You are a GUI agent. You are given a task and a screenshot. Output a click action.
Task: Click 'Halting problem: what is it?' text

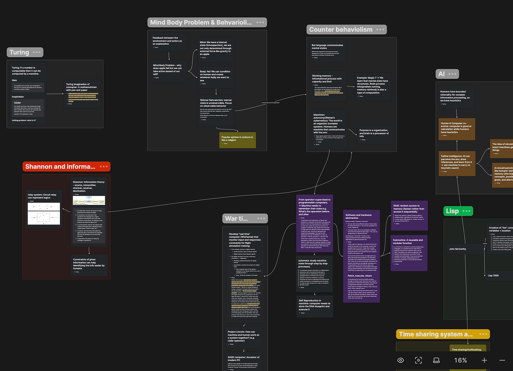point(24,120)
